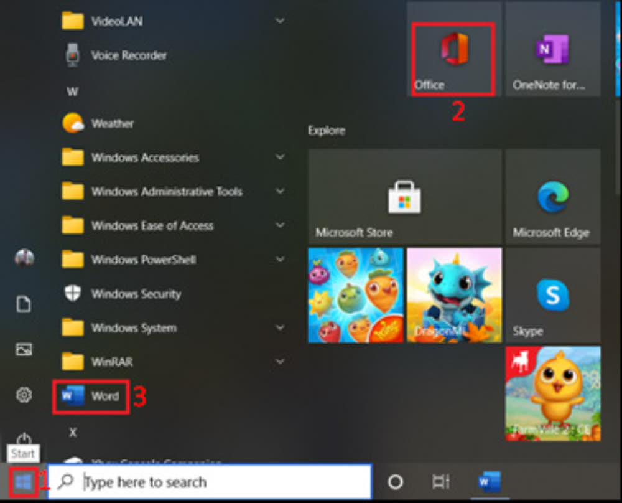Expand the WinRAR folder
Image resolution: width=622 pixels, height=503 pixels.
(x=280, y=362)
